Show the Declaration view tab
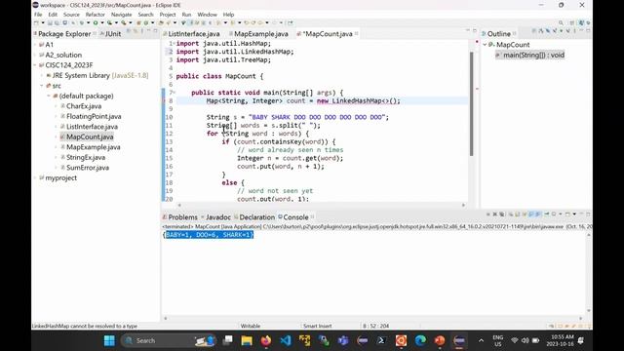 click(256, 217)
